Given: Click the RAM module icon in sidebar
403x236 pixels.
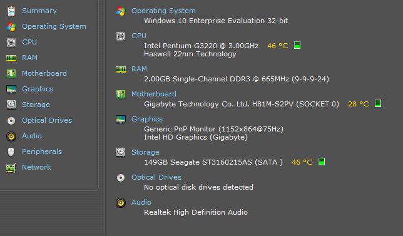Looking at the screenshot, I should click(11, 58).
